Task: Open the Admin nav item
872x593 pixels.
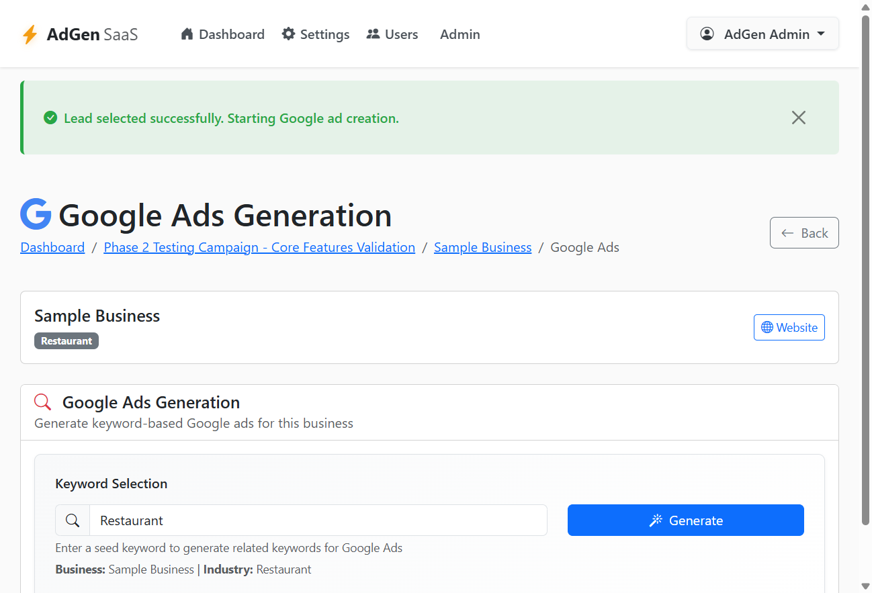Action: 460,34
